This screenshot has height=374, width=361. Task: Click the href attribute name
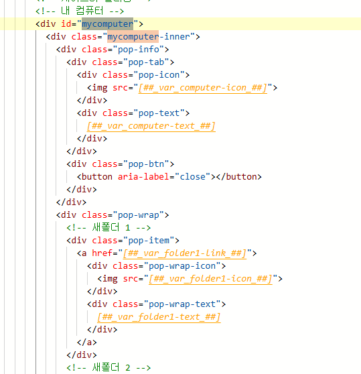[102, 253]
